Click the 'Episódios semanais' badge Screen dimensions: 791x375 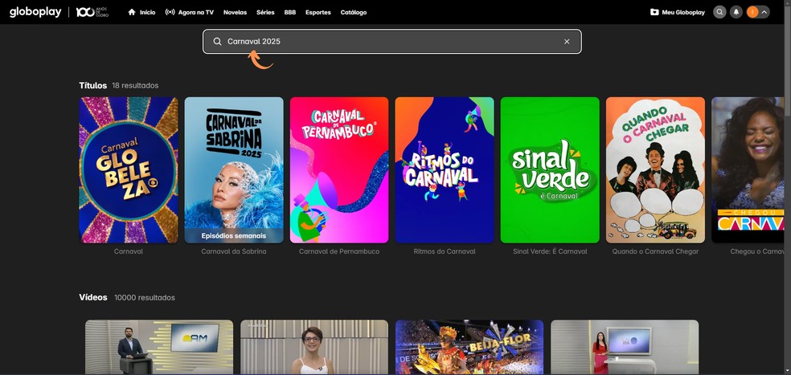234,235
